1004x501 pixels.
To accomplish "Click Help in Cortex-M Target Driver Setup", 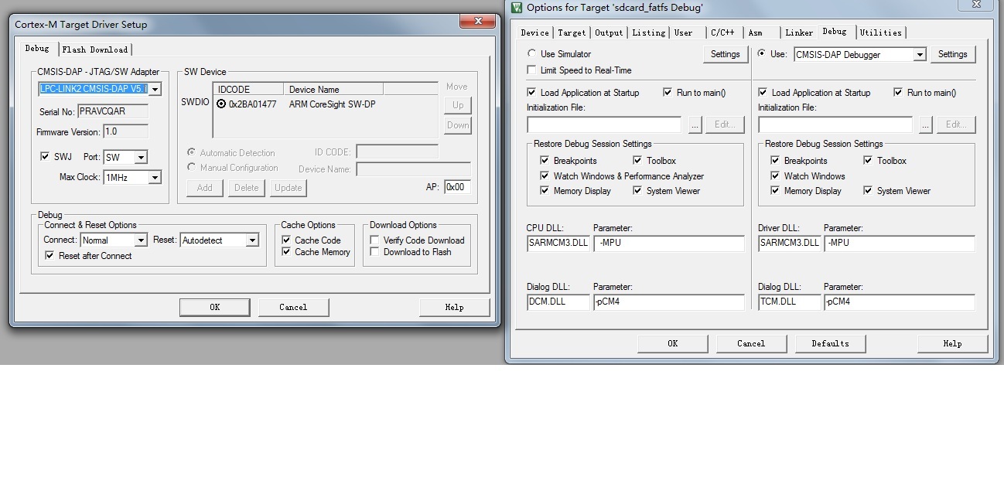I will click(454, 307).
